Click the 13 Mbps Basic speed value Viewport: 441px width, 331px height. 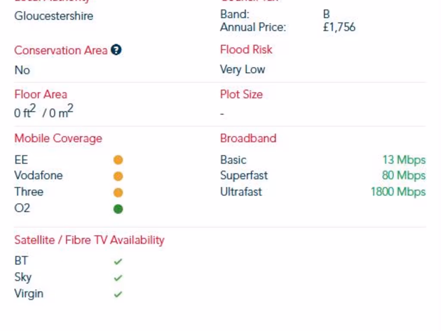click(404, 160)
